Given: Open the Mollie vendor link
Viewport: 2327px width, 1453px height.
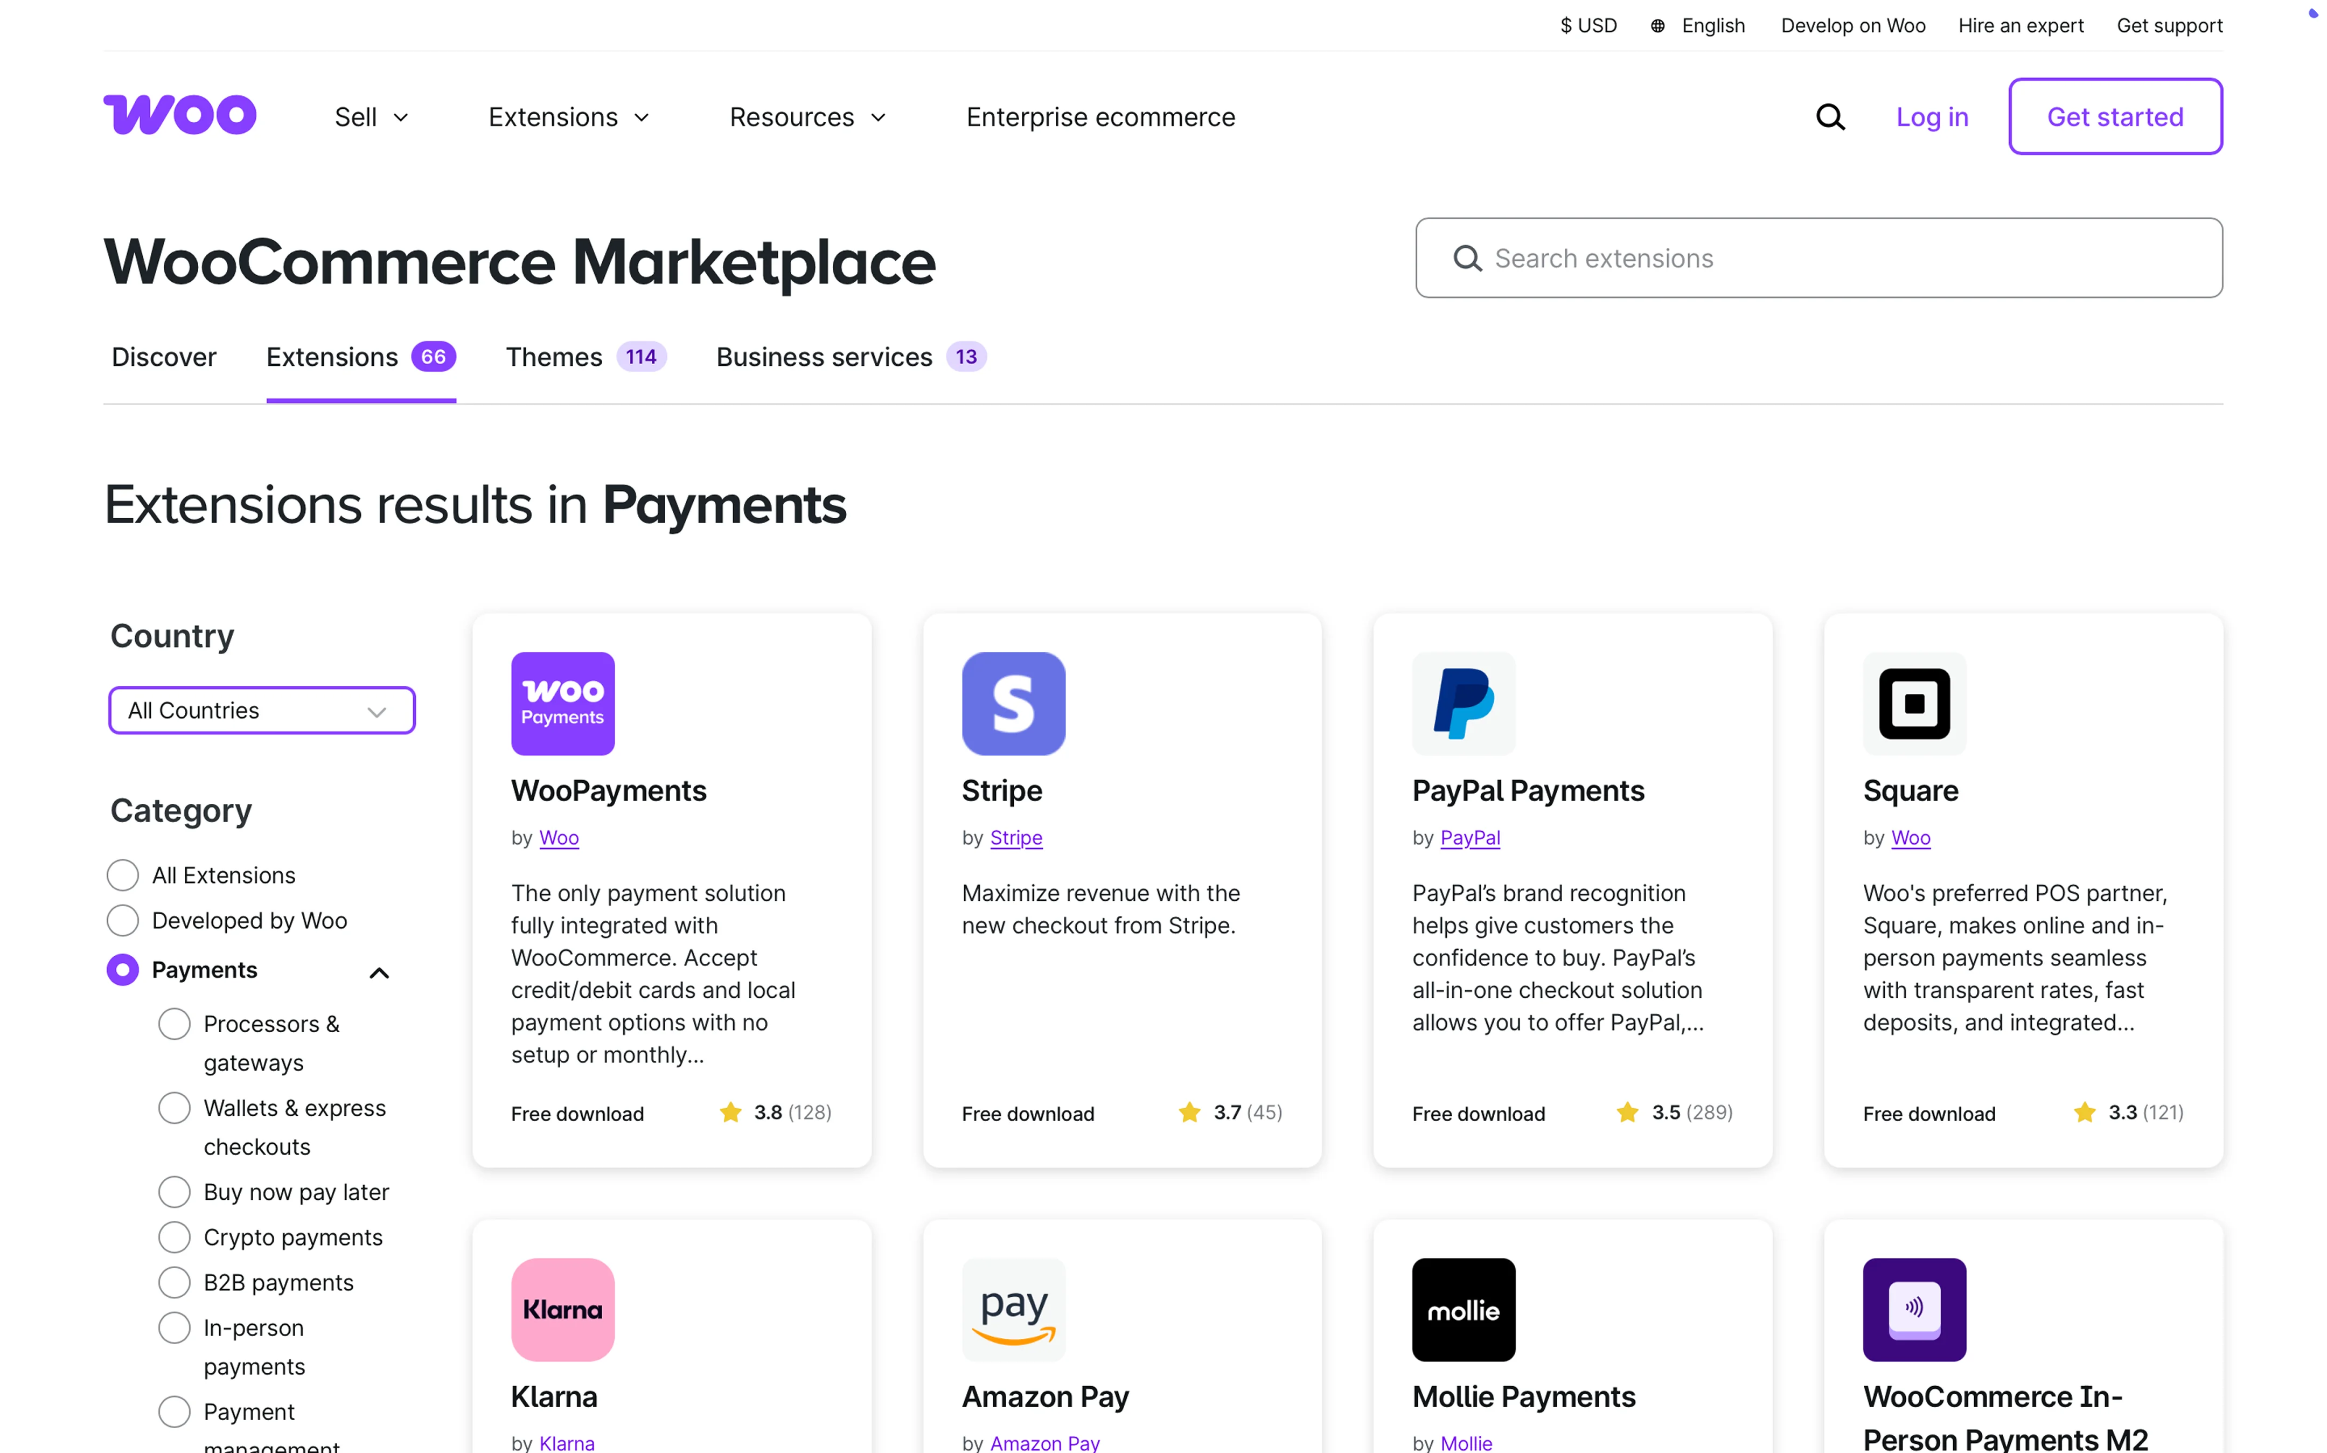Looking at the screenshot, I should point(1465,1442).
